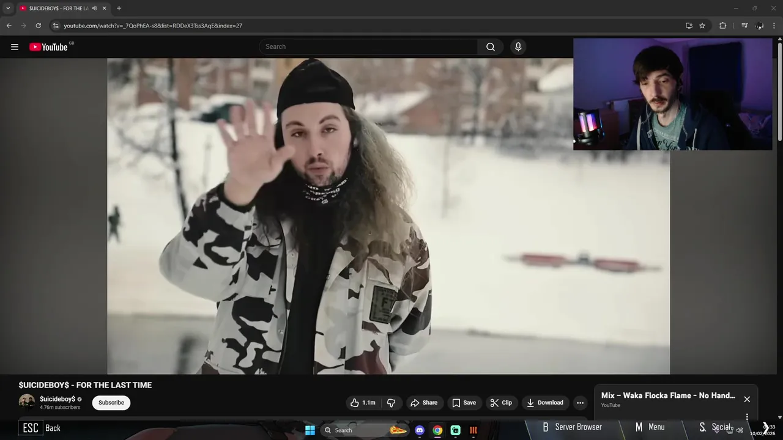Open the YouTube hamburger guide menu
The width and height of the screenshot is (783, 440).
15,47
